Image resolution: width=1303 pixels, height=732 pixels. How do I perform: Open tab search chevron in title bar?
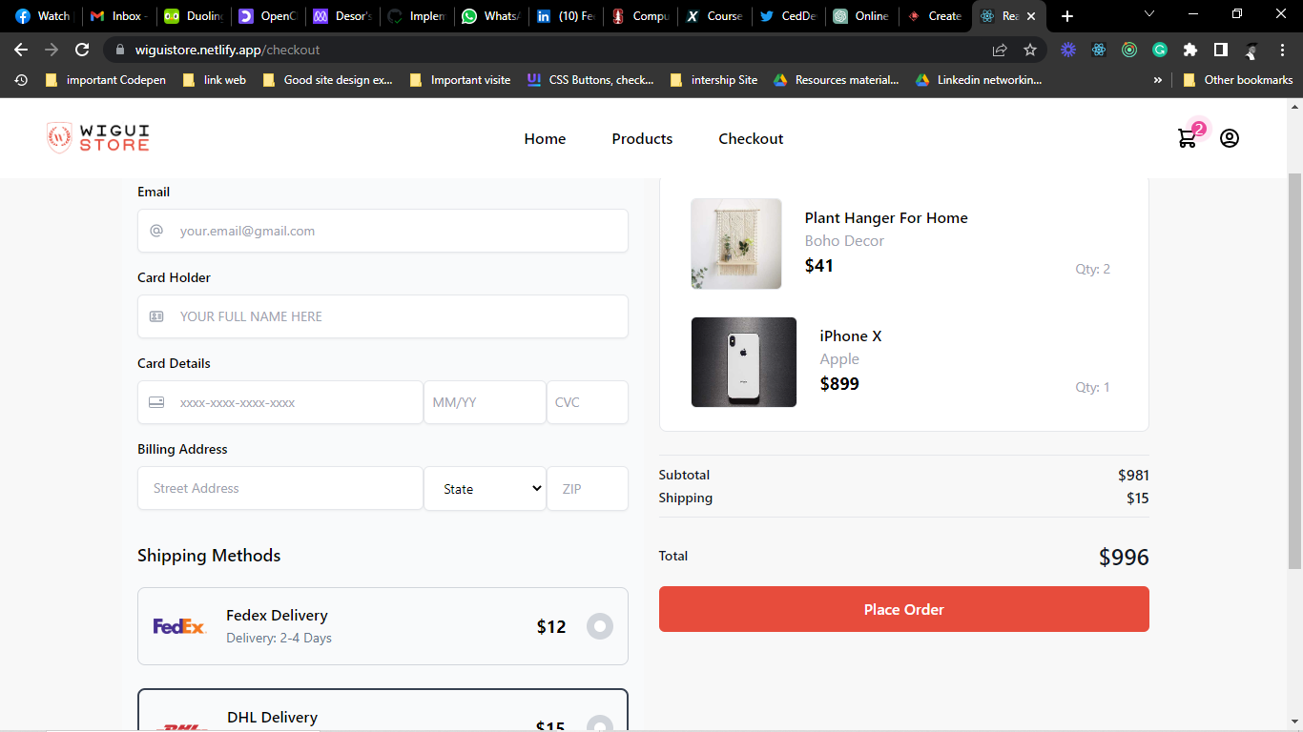(1149, 14)
